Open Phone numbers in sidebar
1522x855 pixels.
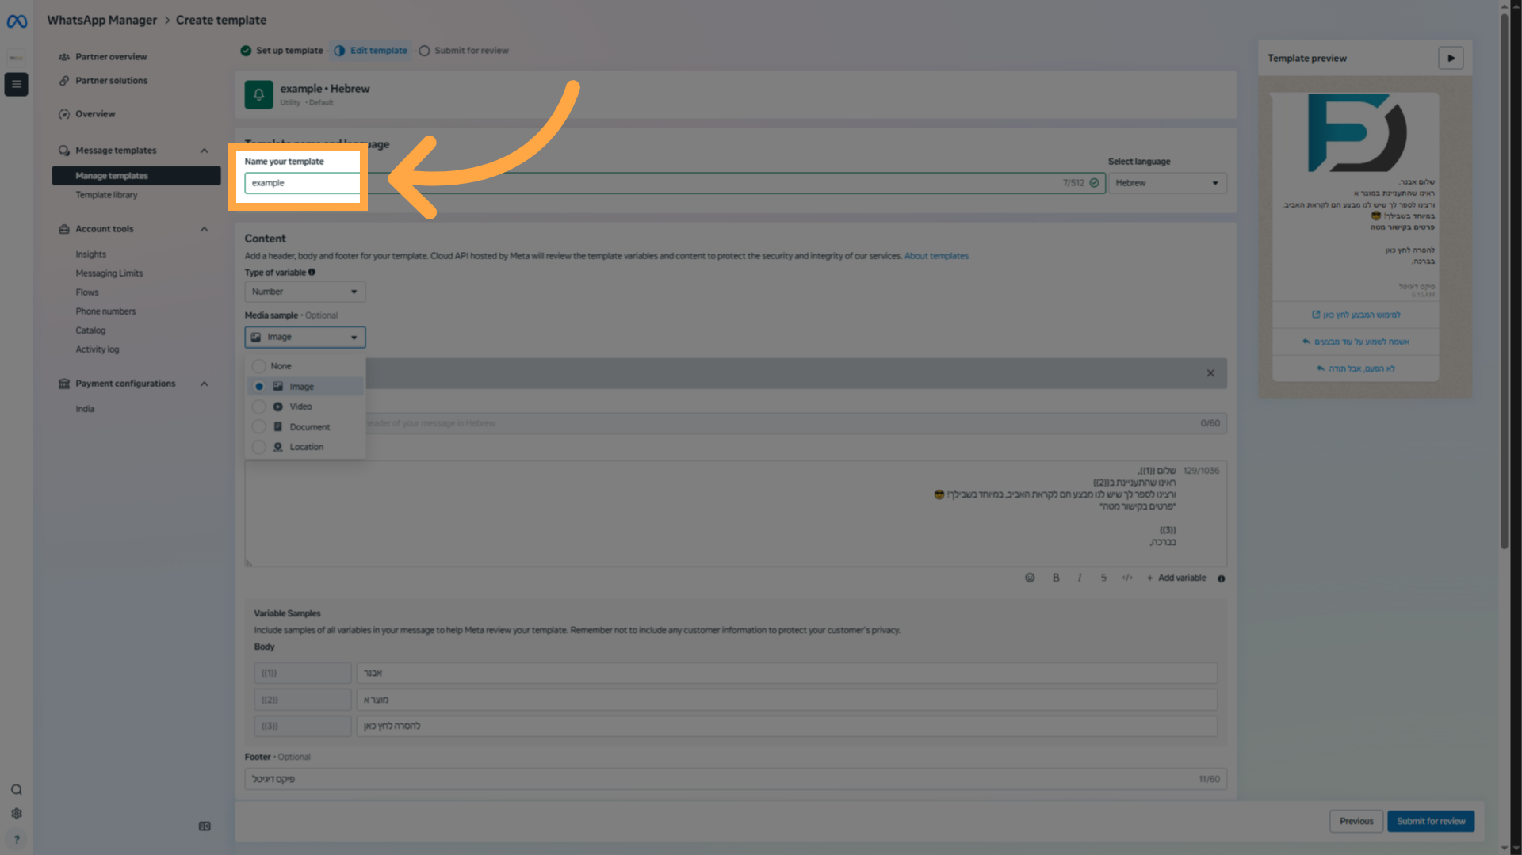(x=105, y=311)
